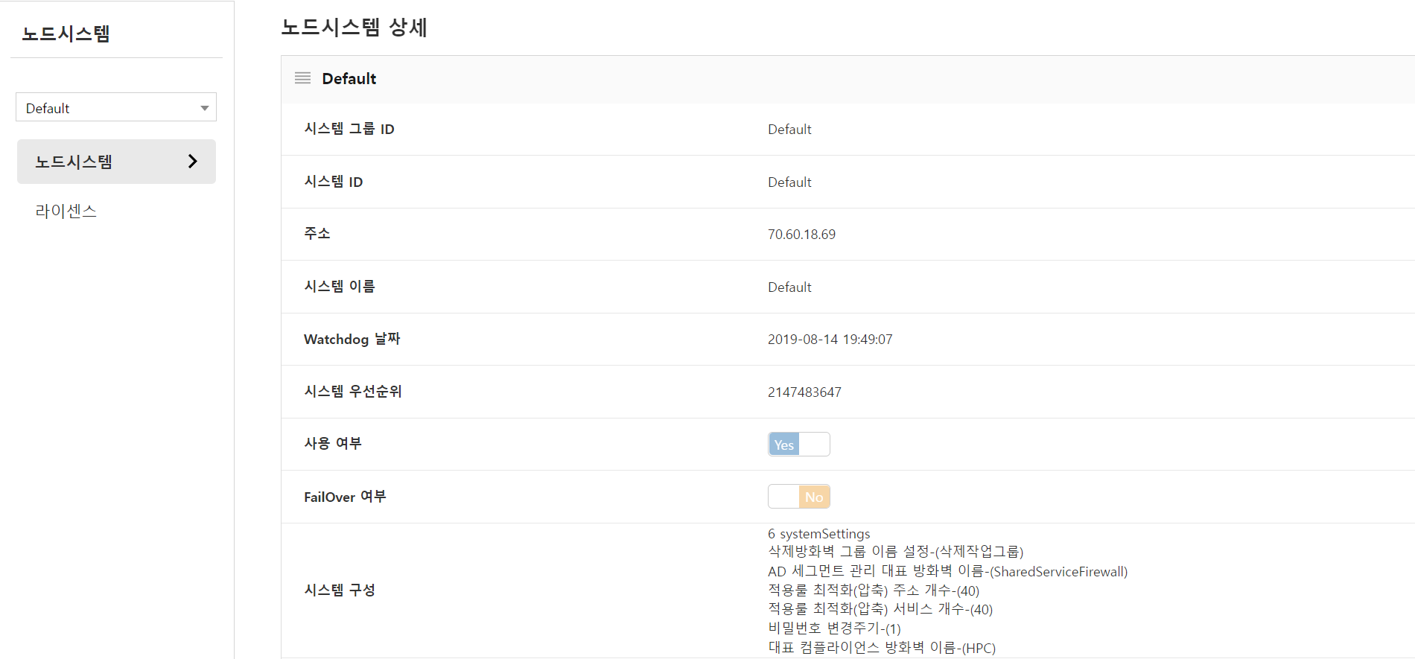Click the hamburger icon beside Default header
Viewport: 1415px width, 659px height.
(x=302, y=78)
